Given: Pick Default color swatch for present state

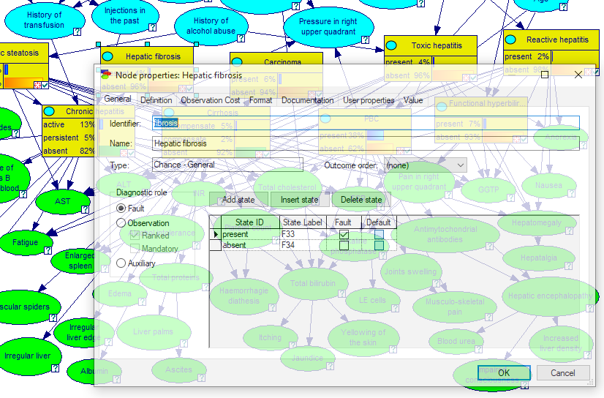Looking at the screenshot, I should click(x=379, y=234).
